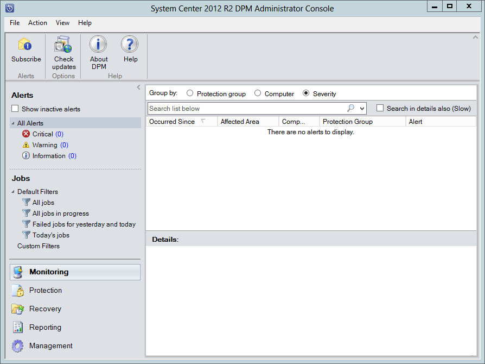The width and height of the screenshot is (485, 364).
Task: Click the search magnifier icon
Action: (x=350, y=108)
